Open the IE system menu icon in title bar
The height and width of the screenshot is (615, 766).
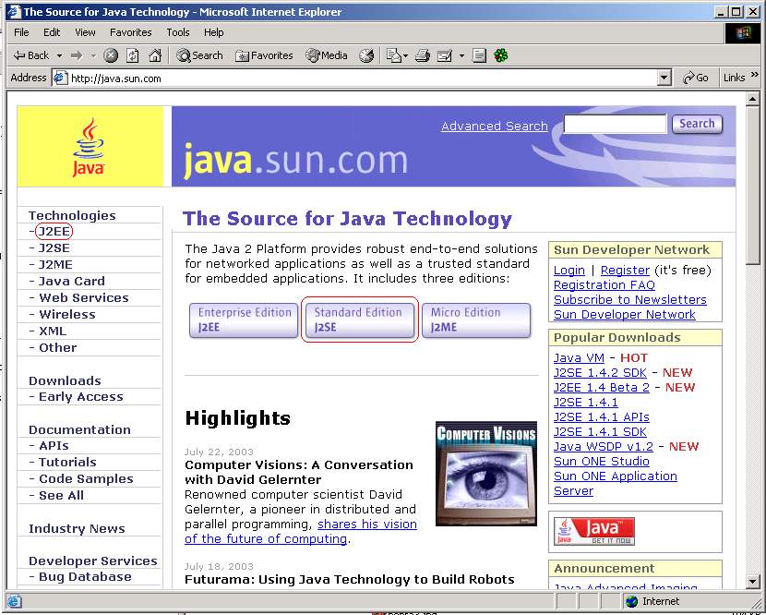[15, 12]
